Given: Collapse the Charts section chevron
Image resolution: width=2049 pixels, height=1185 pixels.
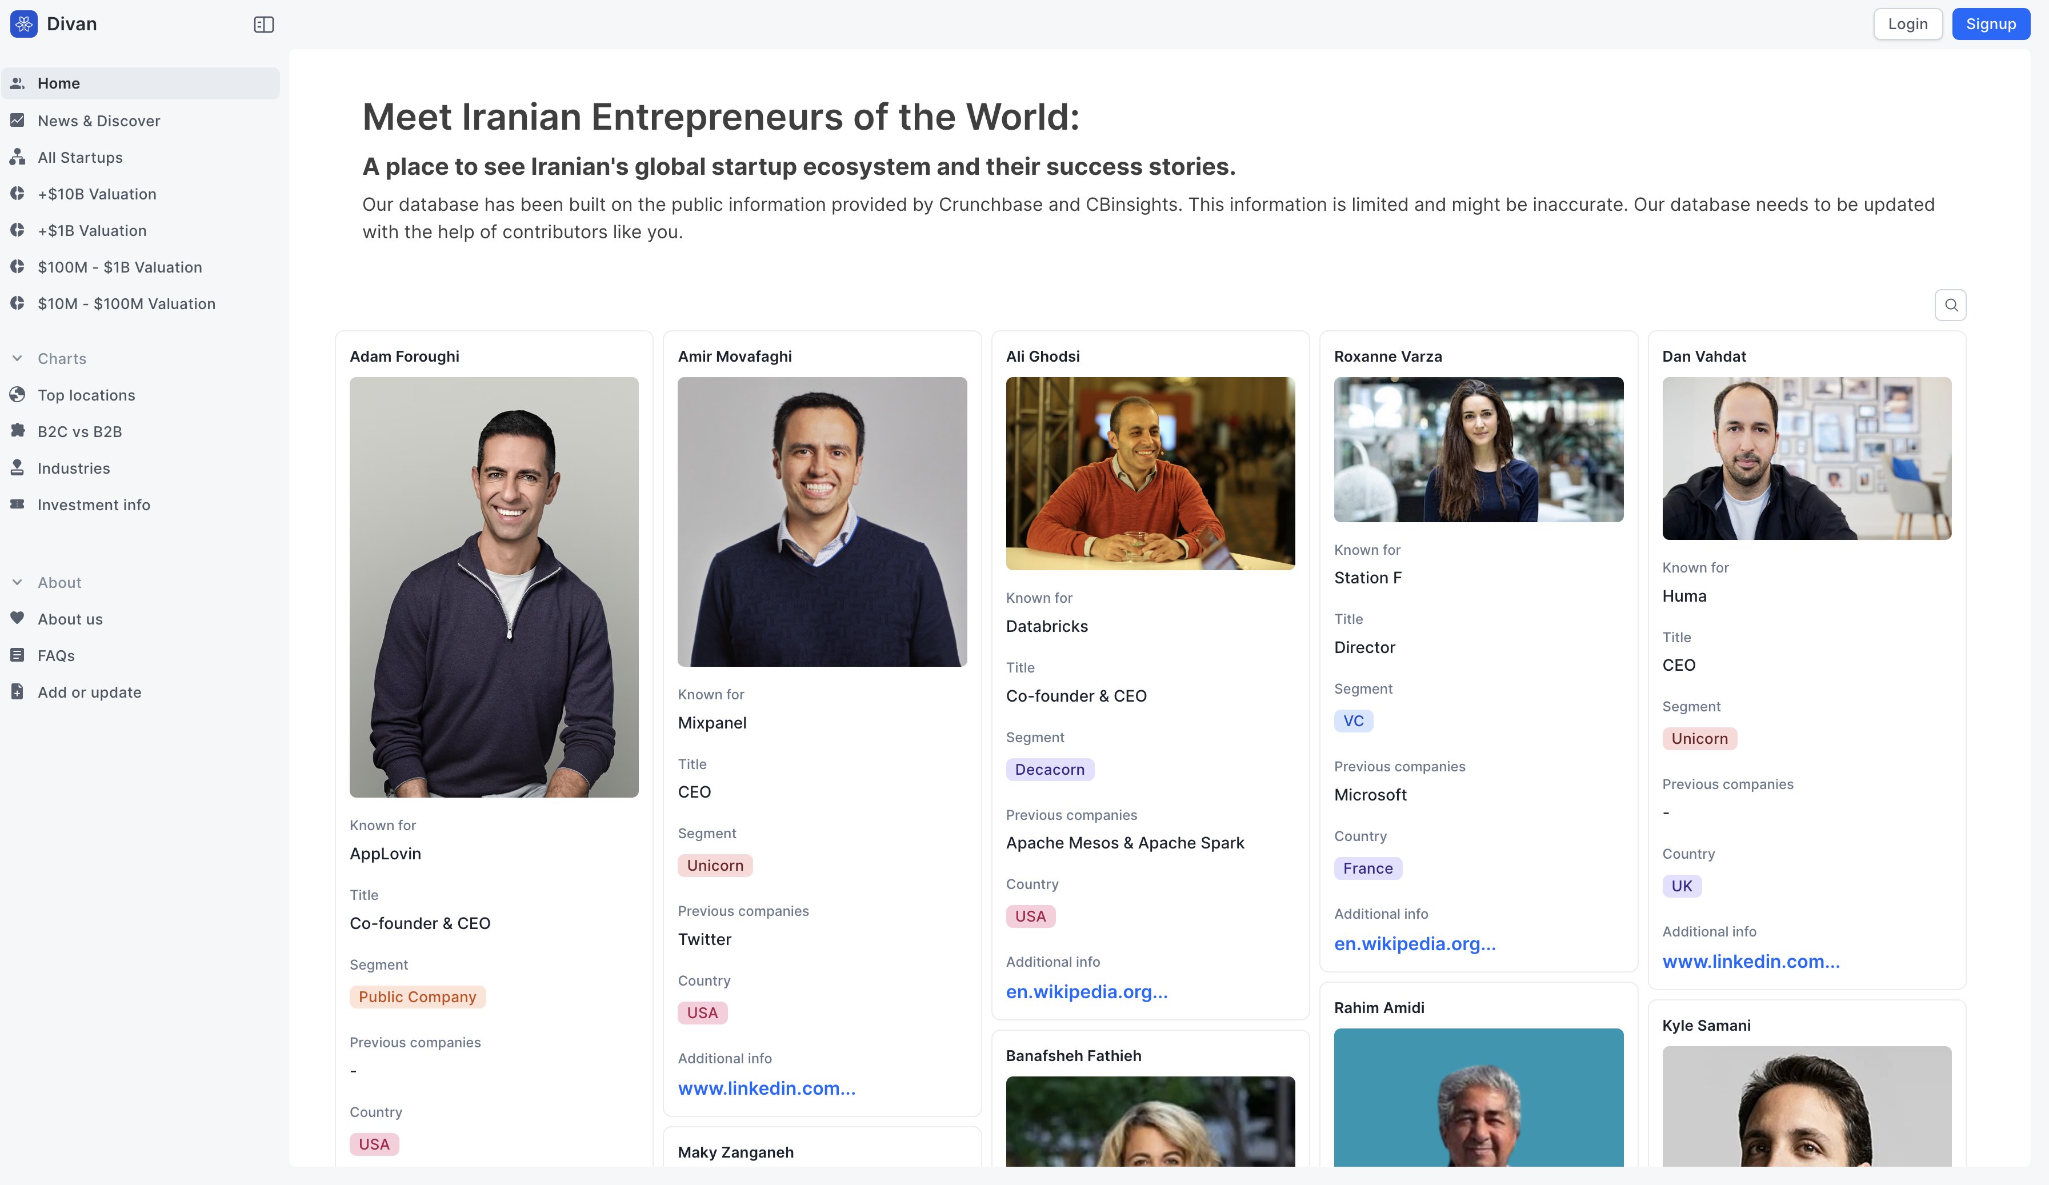Looking at the screenshot, I should [17, 359].
